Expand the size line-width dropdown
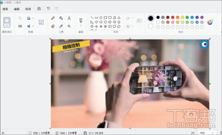Image resolution: width=222 pixels, height=135 pixels. (x=139, y=26)
